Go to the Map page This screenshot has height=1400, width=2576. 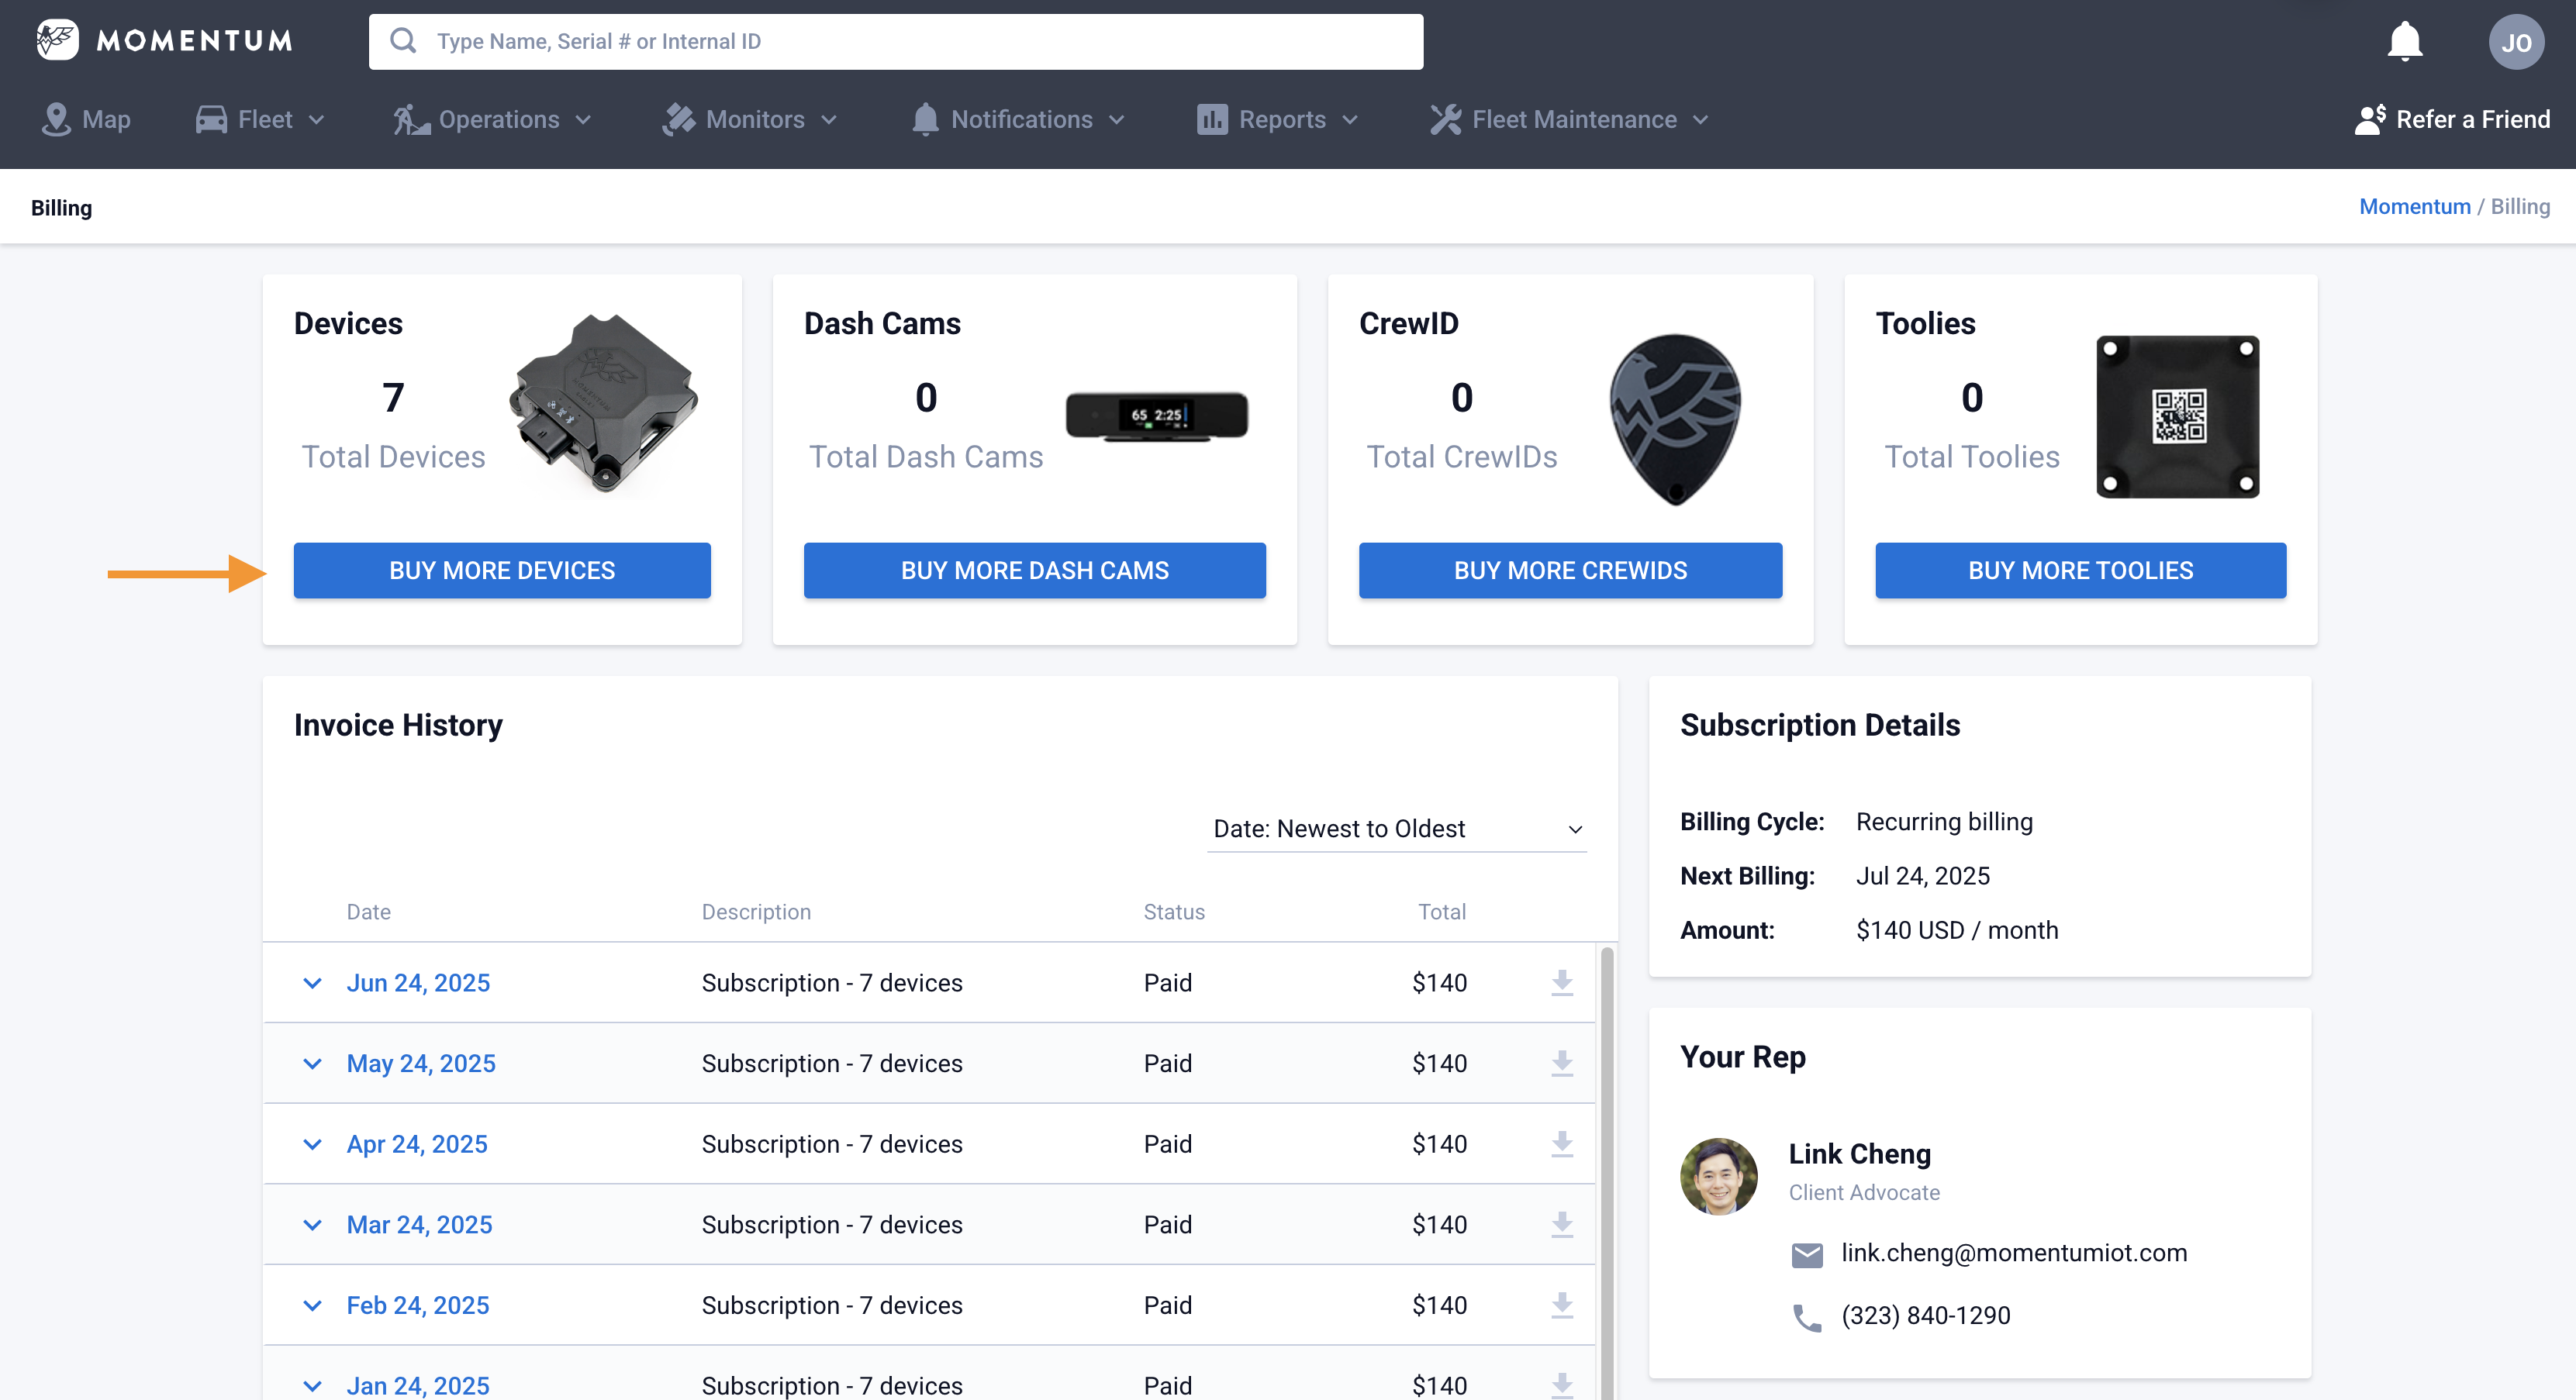86,120
